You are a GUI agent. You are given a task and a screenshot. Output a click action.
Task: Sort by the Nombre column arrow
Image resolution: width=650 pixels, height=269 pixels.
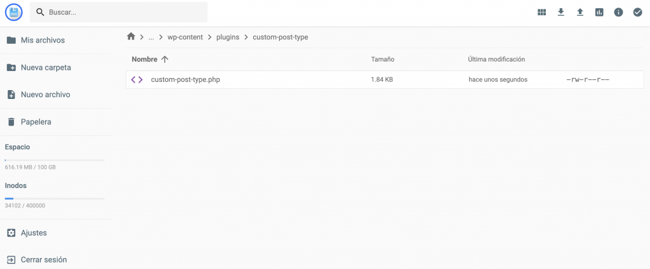(165, 59)
